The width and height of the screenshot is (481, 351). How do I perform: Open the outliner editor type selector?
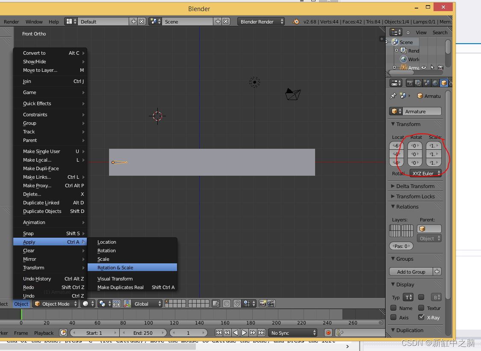click(x=396, y=32)
